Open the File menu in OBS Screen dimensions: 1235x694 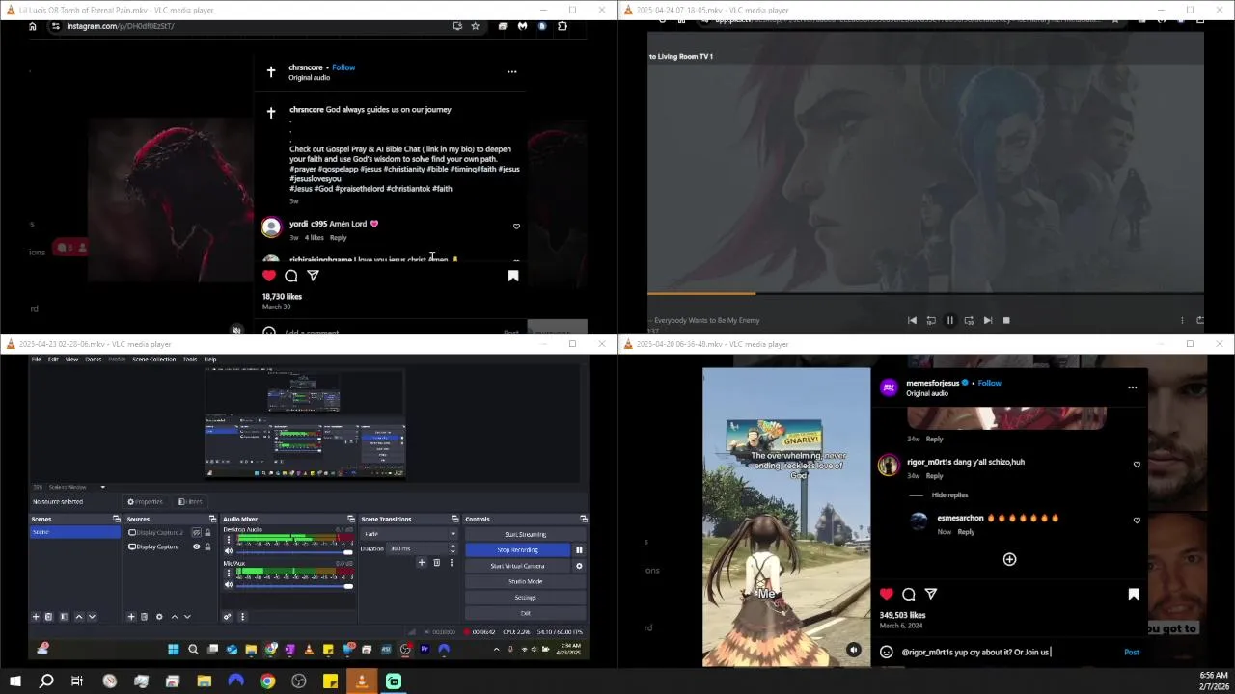point(36,360)
